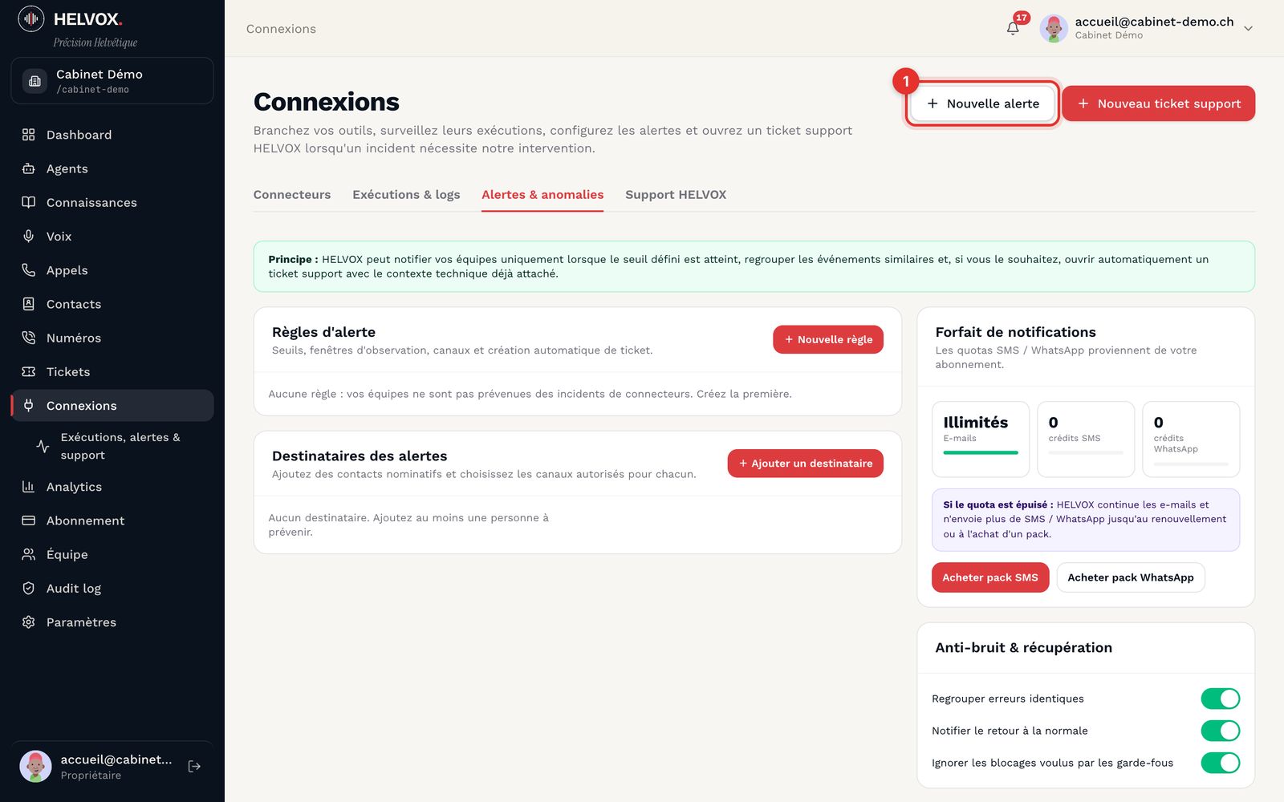
Task: Click Nouvelle règle button
Action: click(828, 339)
